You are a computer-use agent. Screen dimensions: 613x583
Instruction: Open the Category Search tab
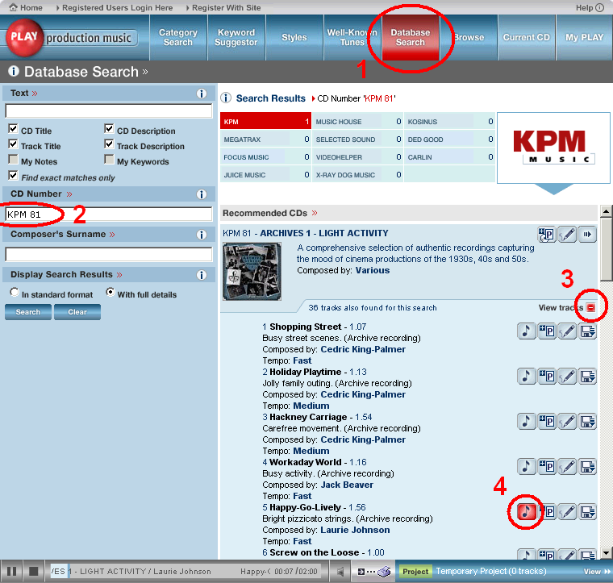[x=177, y=38]
